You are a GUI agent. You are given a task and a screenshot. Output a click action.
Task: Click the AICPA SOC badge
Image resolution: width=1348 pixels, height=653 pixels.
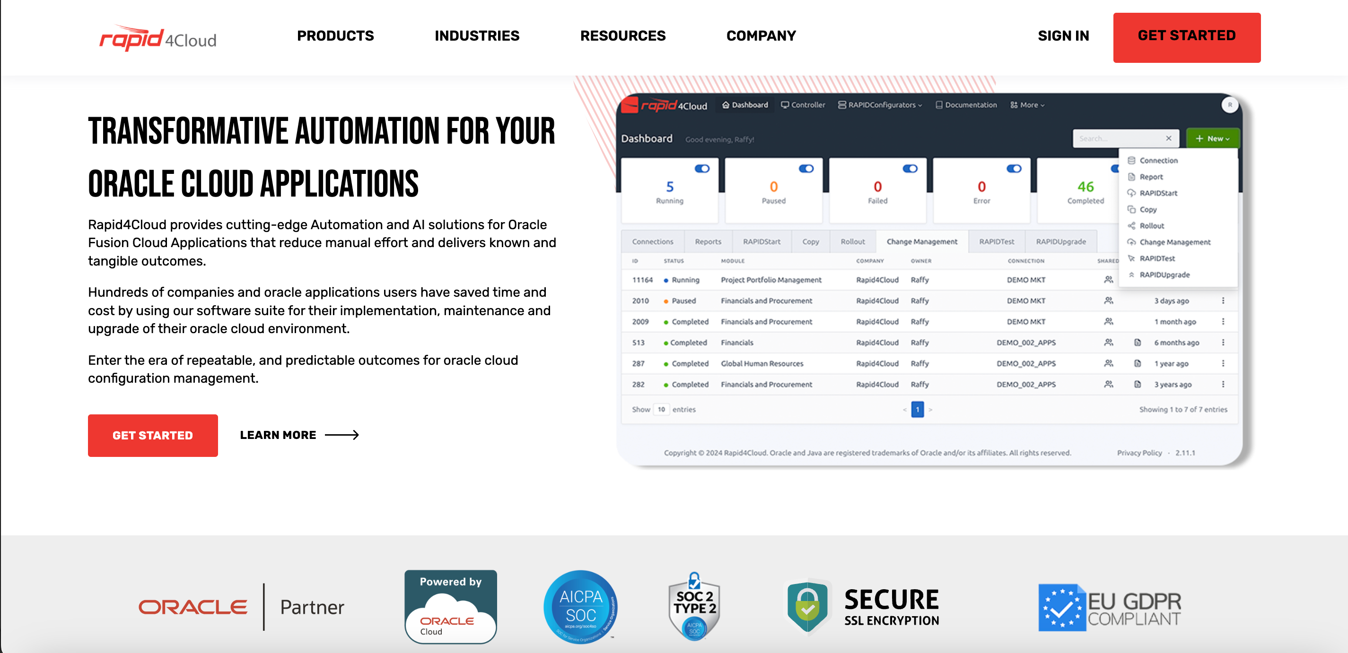tap(580, 607)
